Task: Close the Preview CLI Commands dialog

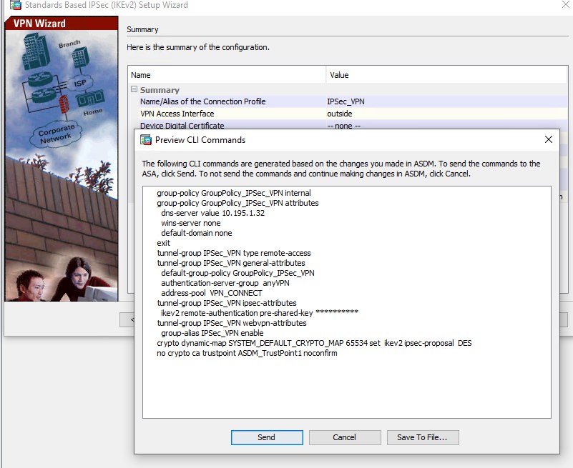Action: point(548,139)
